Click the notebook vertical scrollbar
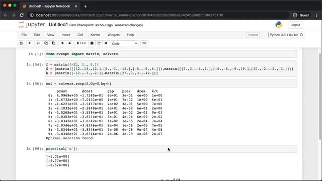The width and height of the screenshot is (322, 181). tap(320, 97)
